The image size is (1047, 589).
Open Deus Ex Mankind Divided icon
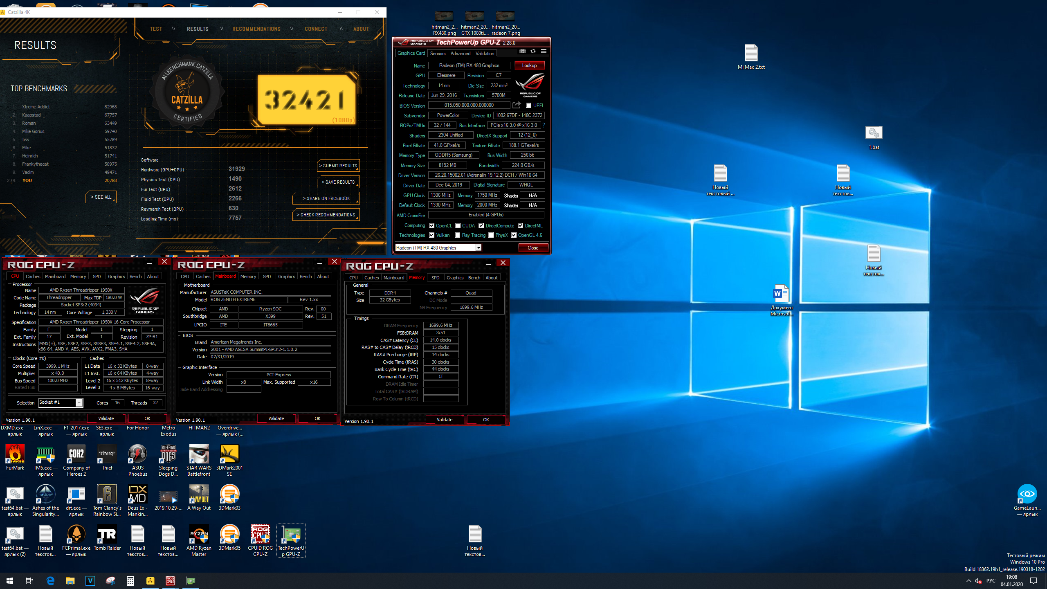click(138, 501)
